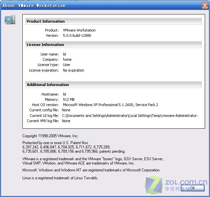The height and width of the screenshot is (197, 210).
Task: Click the Current config file None value
Action: (x=66, y=110)
